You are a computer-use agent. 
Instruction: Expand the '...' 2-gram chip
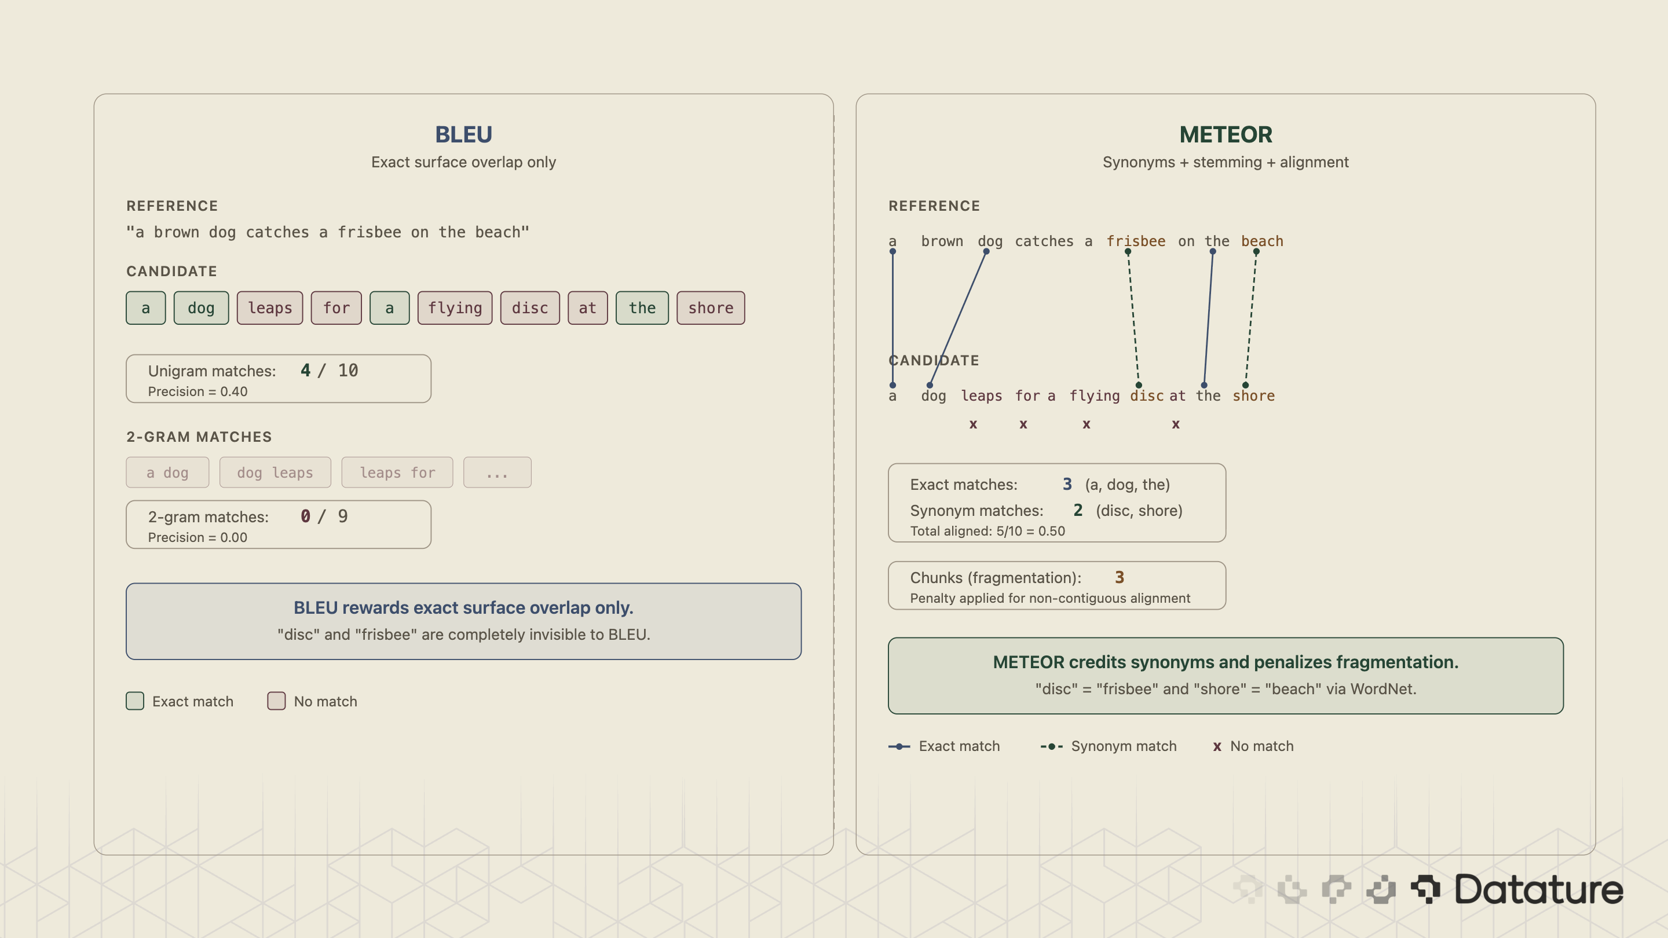(498, 472)
